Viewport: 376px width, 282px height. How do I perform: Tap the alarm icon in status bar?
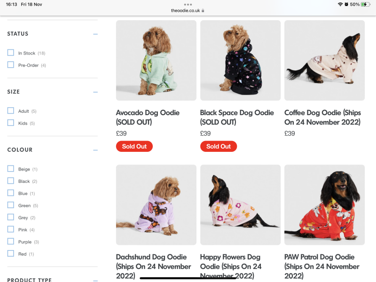pyautogui.click(x=346, y=4)
